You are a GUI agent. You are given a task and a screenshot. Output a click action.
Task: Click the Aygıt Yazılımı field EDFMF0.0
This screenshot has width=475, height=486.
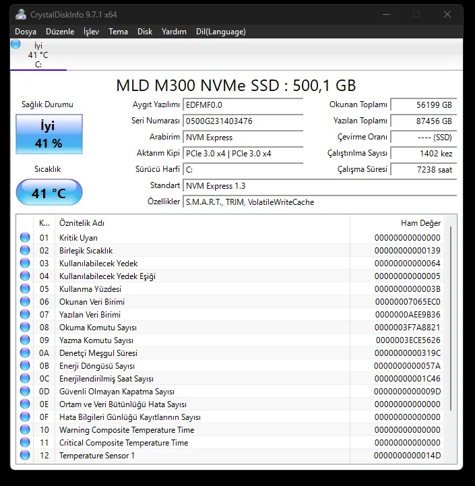tap(243, 105)
